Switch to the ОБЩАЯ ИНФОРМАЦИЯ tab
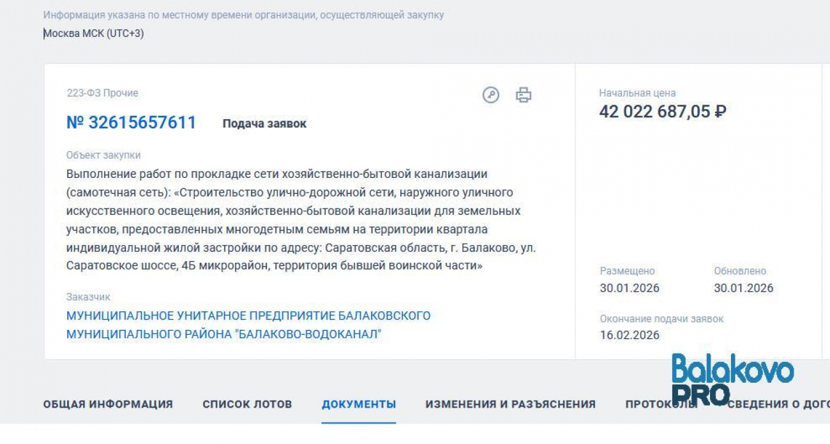The image size is (830, 444). coord(107,404)
